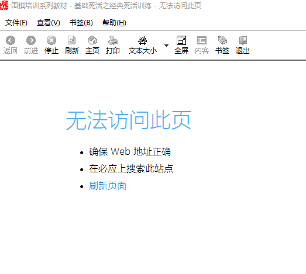Open the 查看(V) menu
This screenshot has width=306, height=274.
click(x=49, y=23)
